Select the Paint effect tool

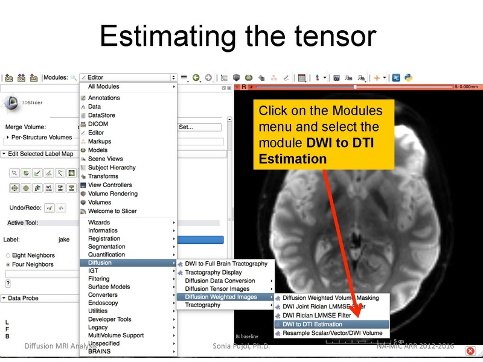click(26, 173)
